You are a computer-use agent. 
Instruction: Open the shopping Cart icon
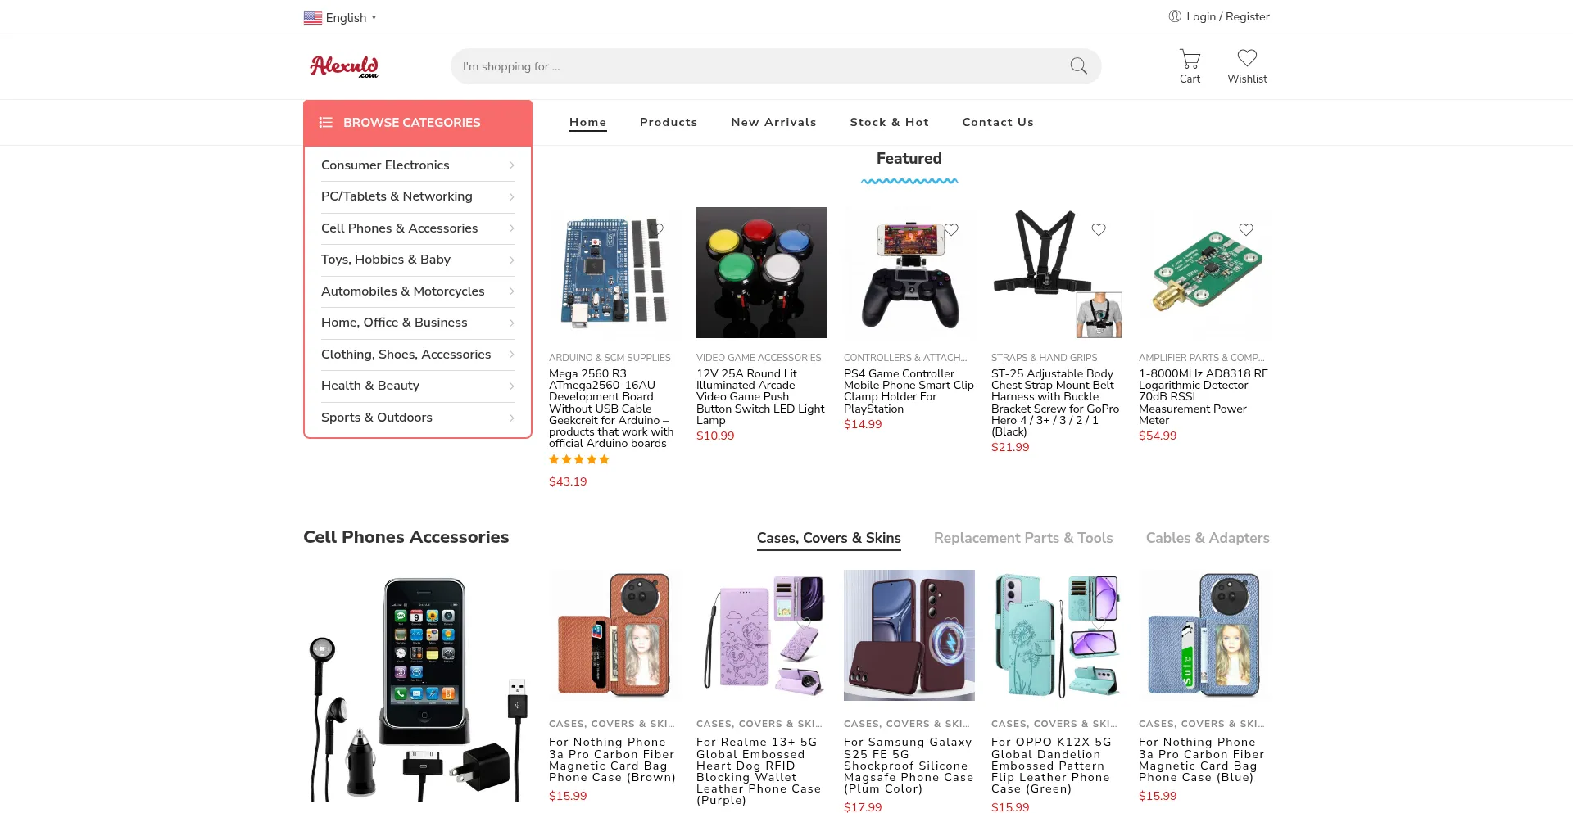click(x=1190, y=59)
